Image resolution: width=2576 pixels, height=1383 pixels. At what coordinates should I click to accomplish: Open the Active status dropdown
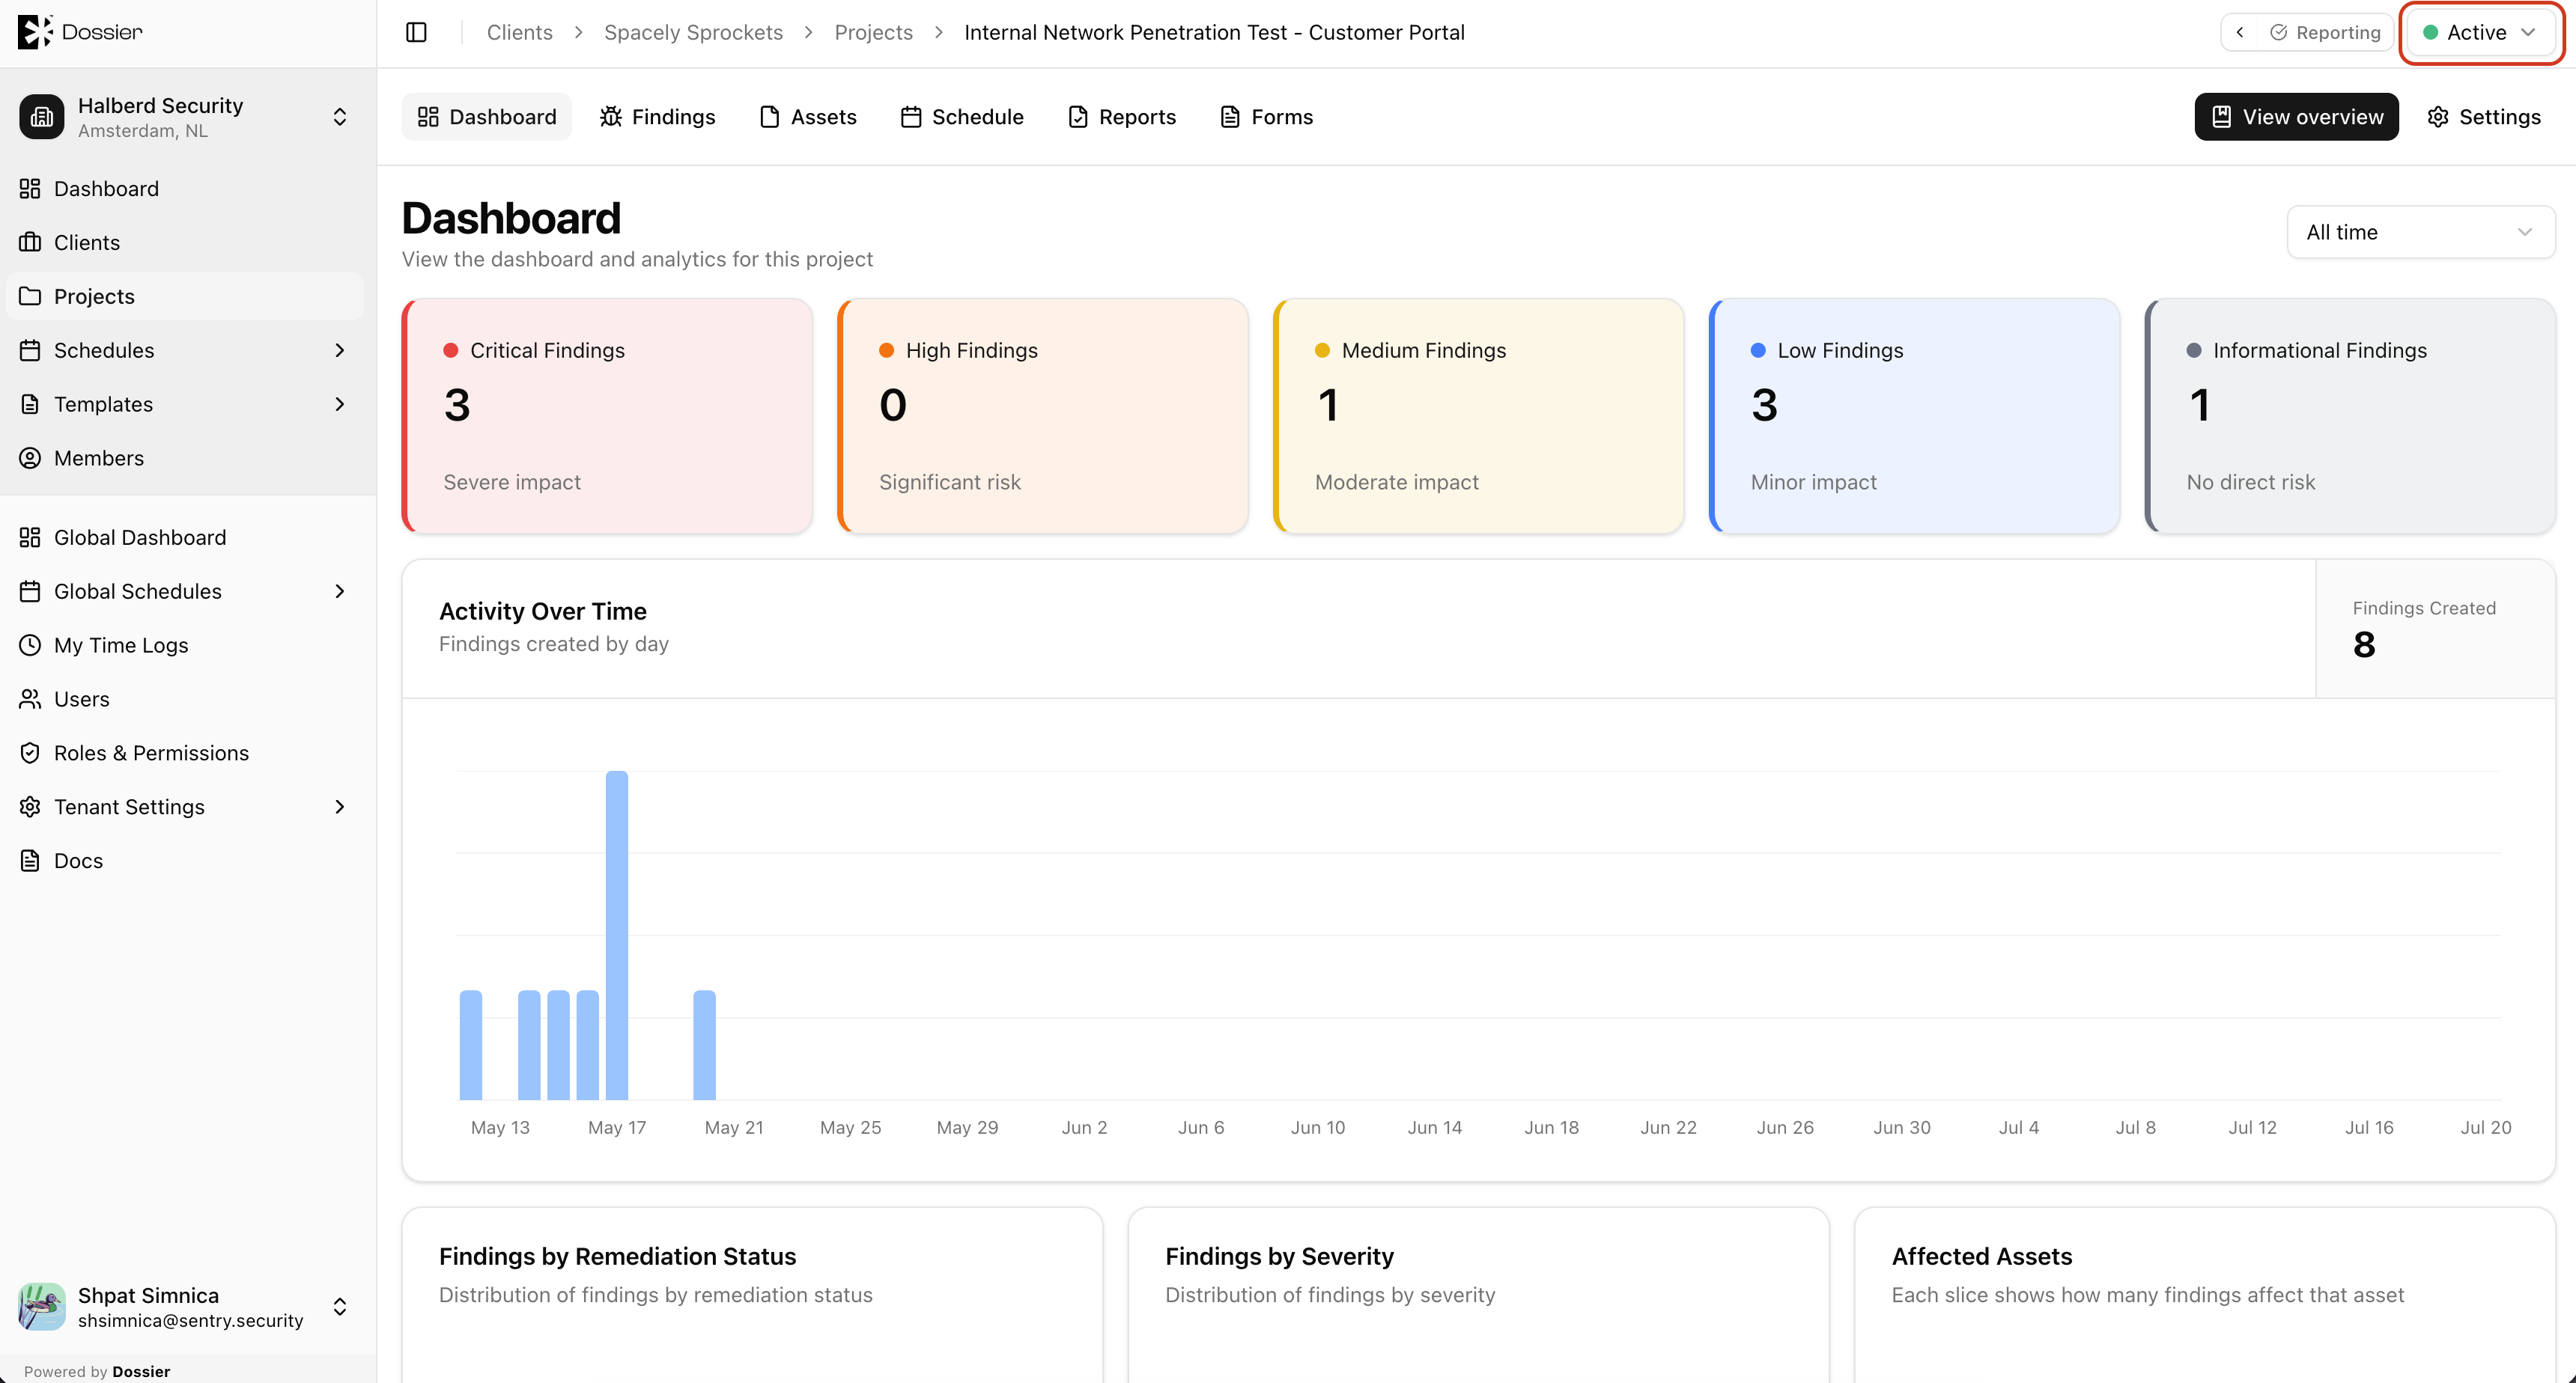point(2480,32)
